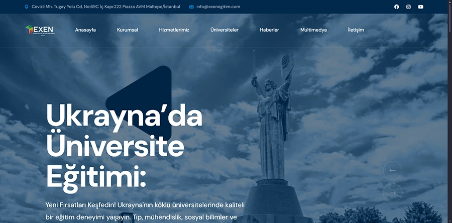Open the Anasayfa menu item
The image size is (452, 223).
point(85,30)
